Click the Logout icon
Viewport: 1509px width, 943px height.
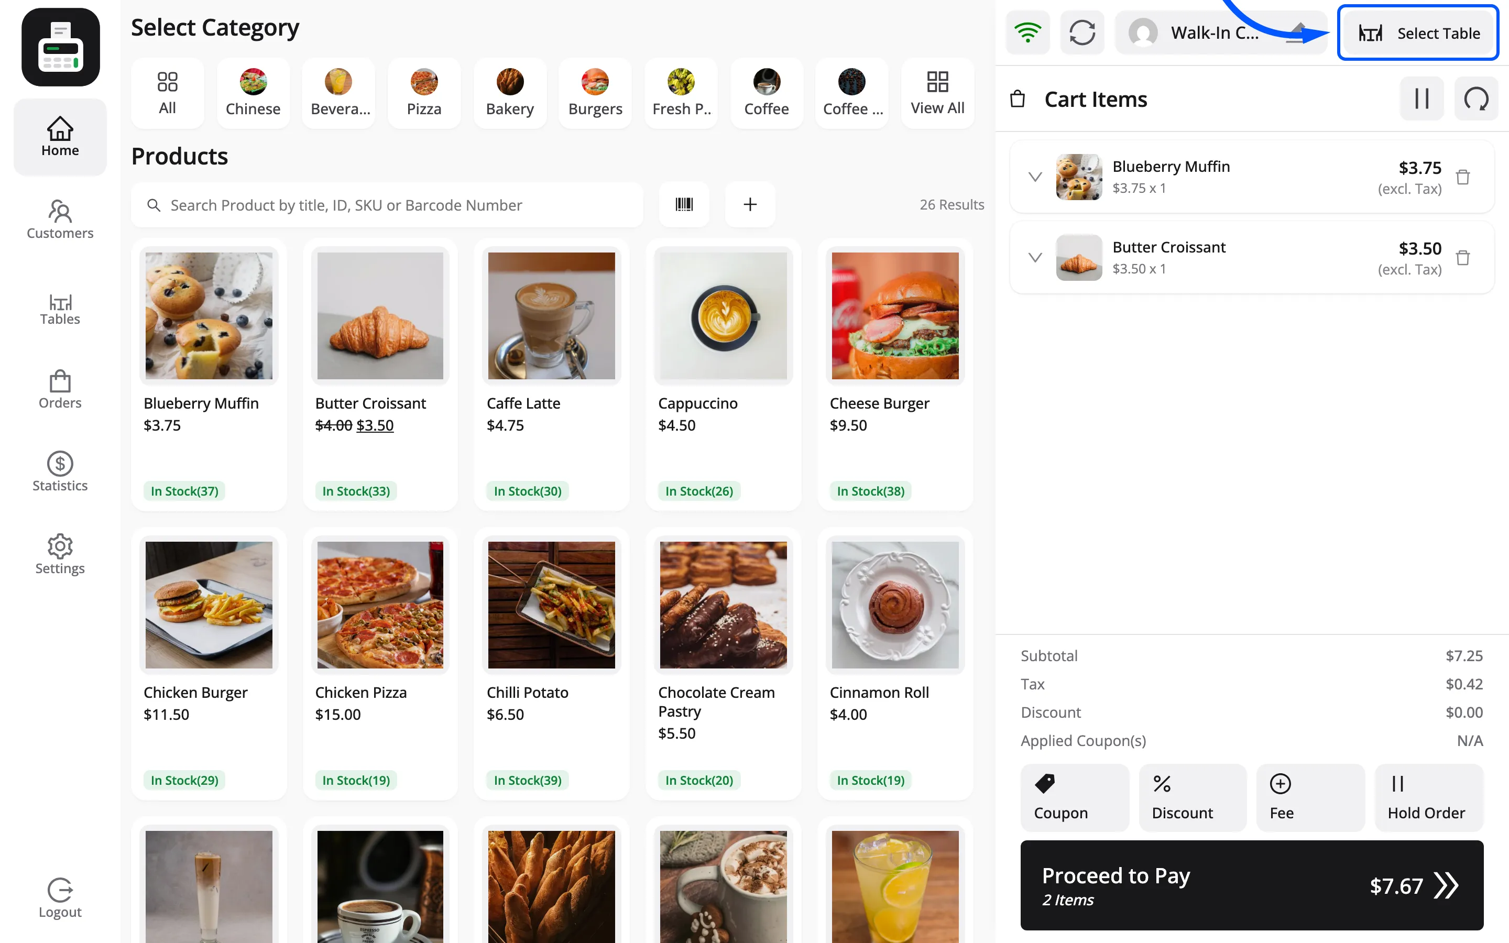point(60,890)
